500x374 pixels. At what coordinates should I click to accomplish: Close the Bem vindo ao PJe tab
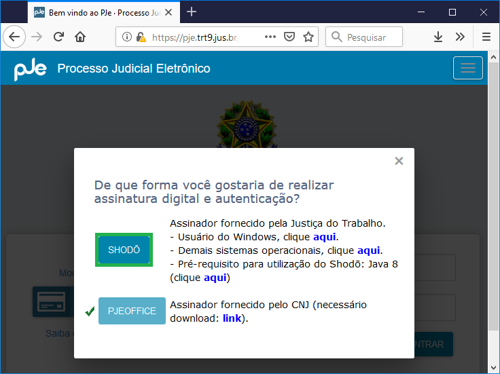(x=168, y=12)
